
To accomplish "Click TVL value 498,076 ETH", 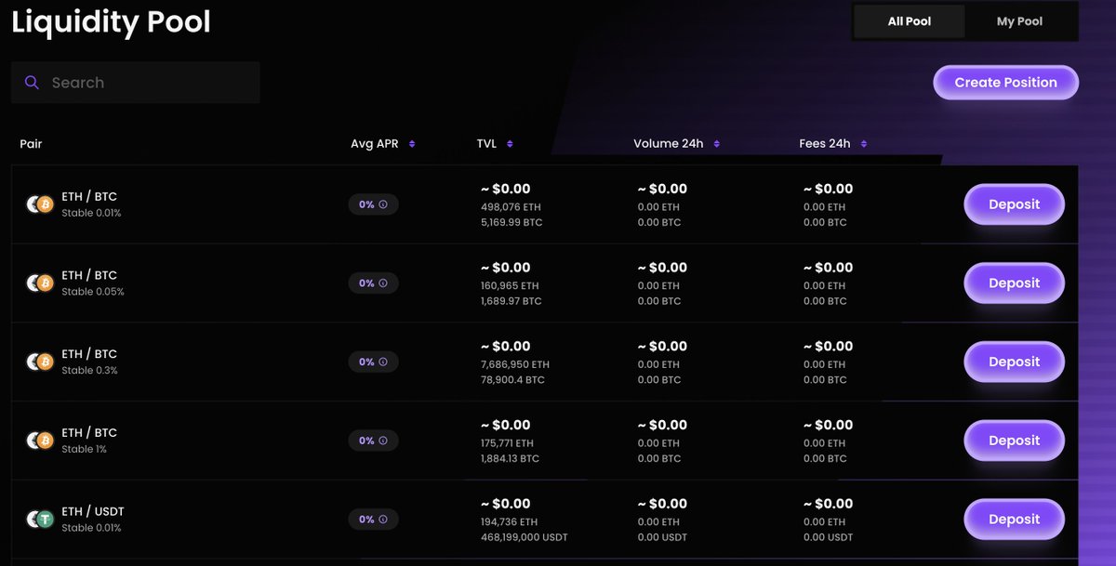I will click(510, 207).
